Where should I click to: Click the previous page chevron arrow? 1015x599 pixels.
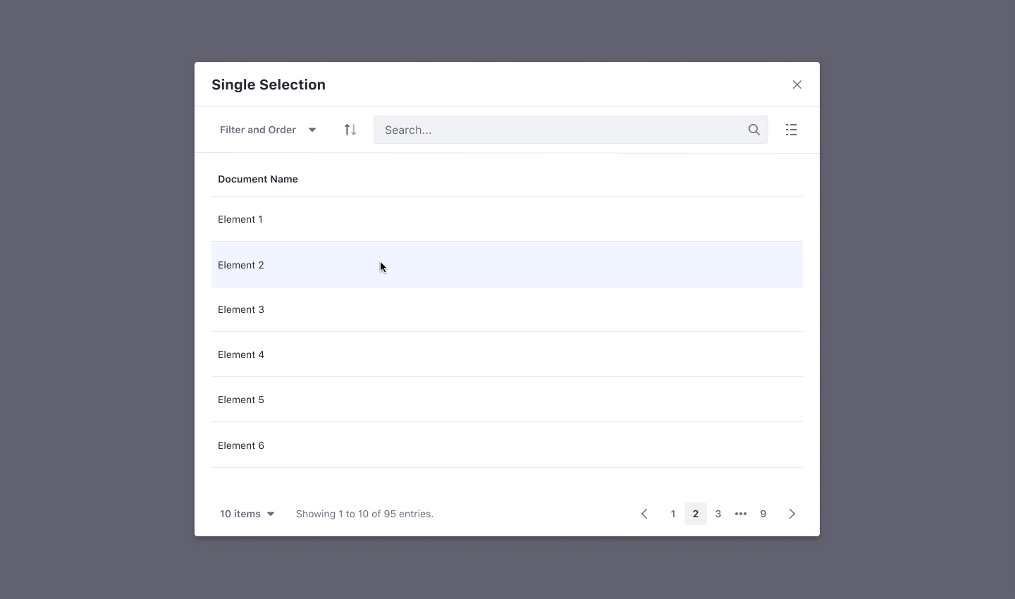click(x=644, y=514)
